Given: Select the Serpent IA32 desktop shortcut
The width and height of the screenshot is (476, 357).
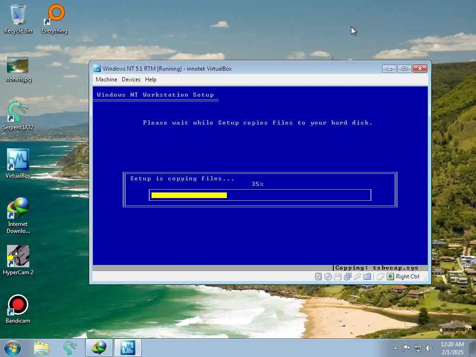Looking at the screenshot, I should coord(18,116).
